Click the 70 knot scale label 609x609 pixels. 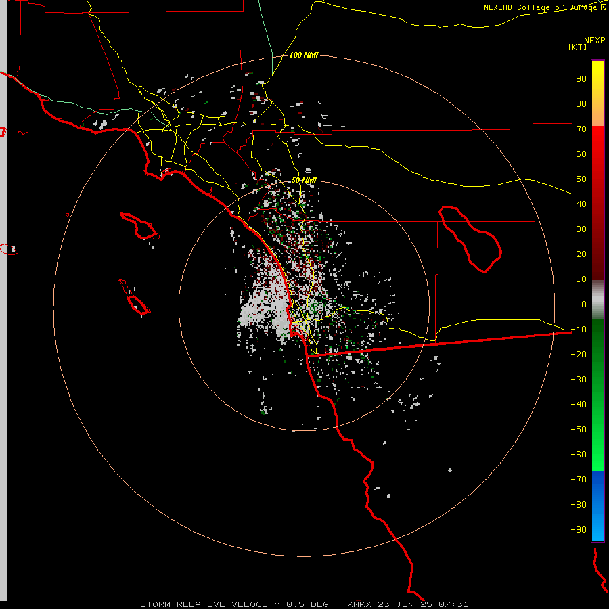click(x=581, y=129)
